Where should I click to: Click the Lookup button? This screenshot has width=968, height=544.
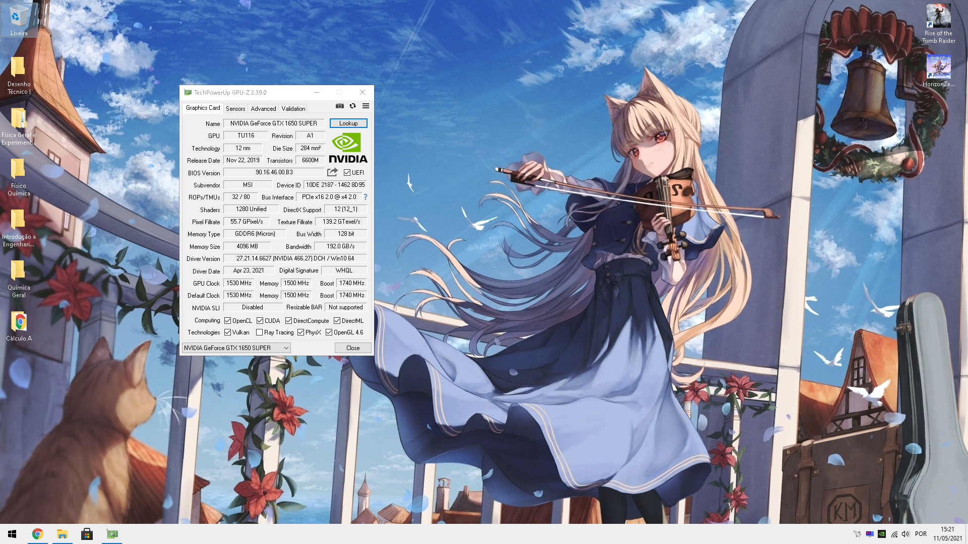[348, 123]
